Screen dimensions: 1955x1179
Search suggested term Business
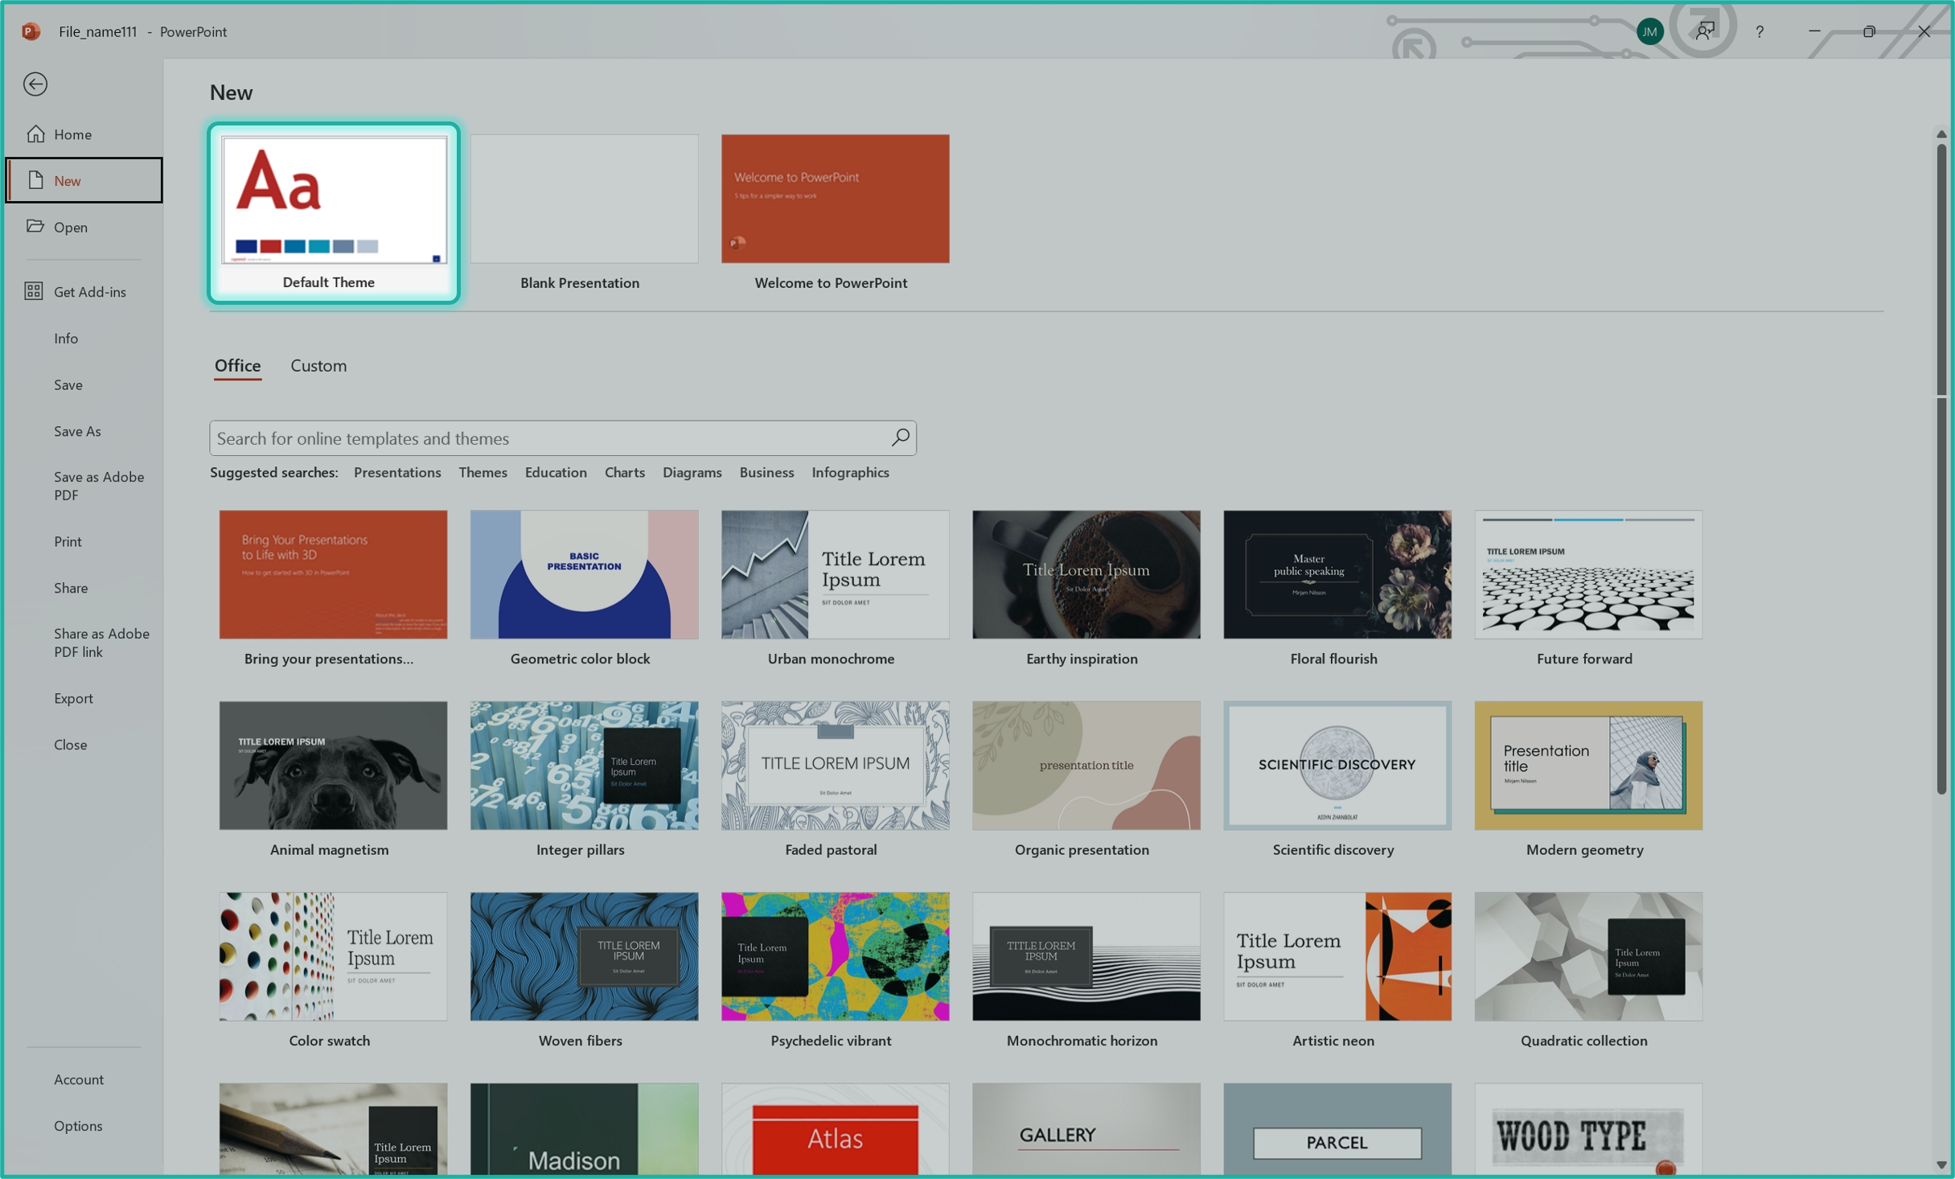766,472
